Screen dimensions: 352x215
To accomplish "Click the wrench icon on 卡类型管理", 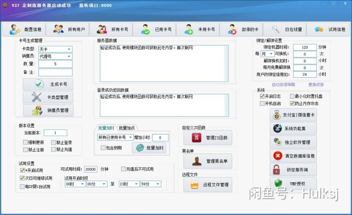I will click(36, 97).
